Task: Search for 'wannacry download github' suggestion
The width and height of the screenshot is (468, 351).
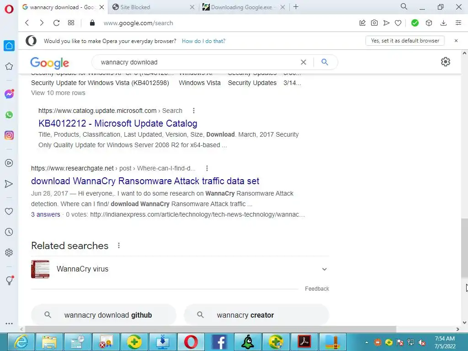Action: pyautogui.click(x=104, y=315)
